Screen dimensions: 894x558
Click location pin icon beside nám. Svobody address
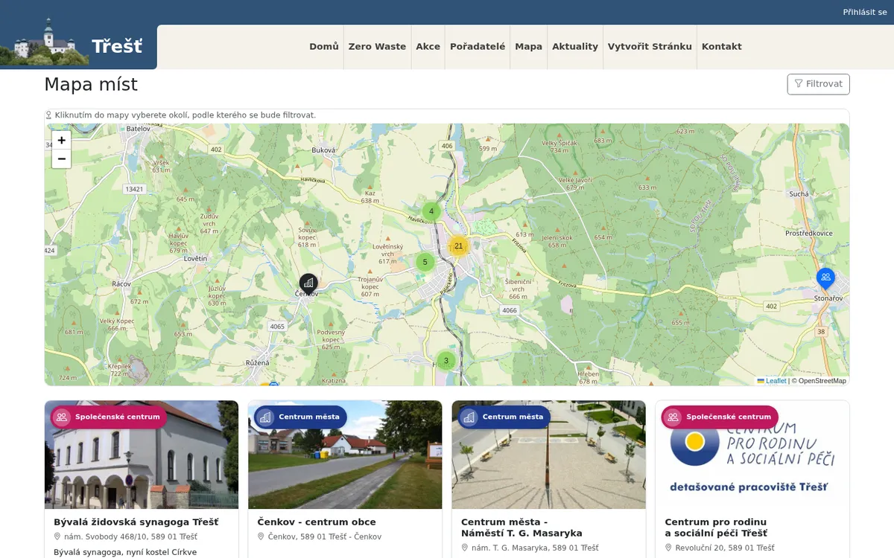coord(57,536)
